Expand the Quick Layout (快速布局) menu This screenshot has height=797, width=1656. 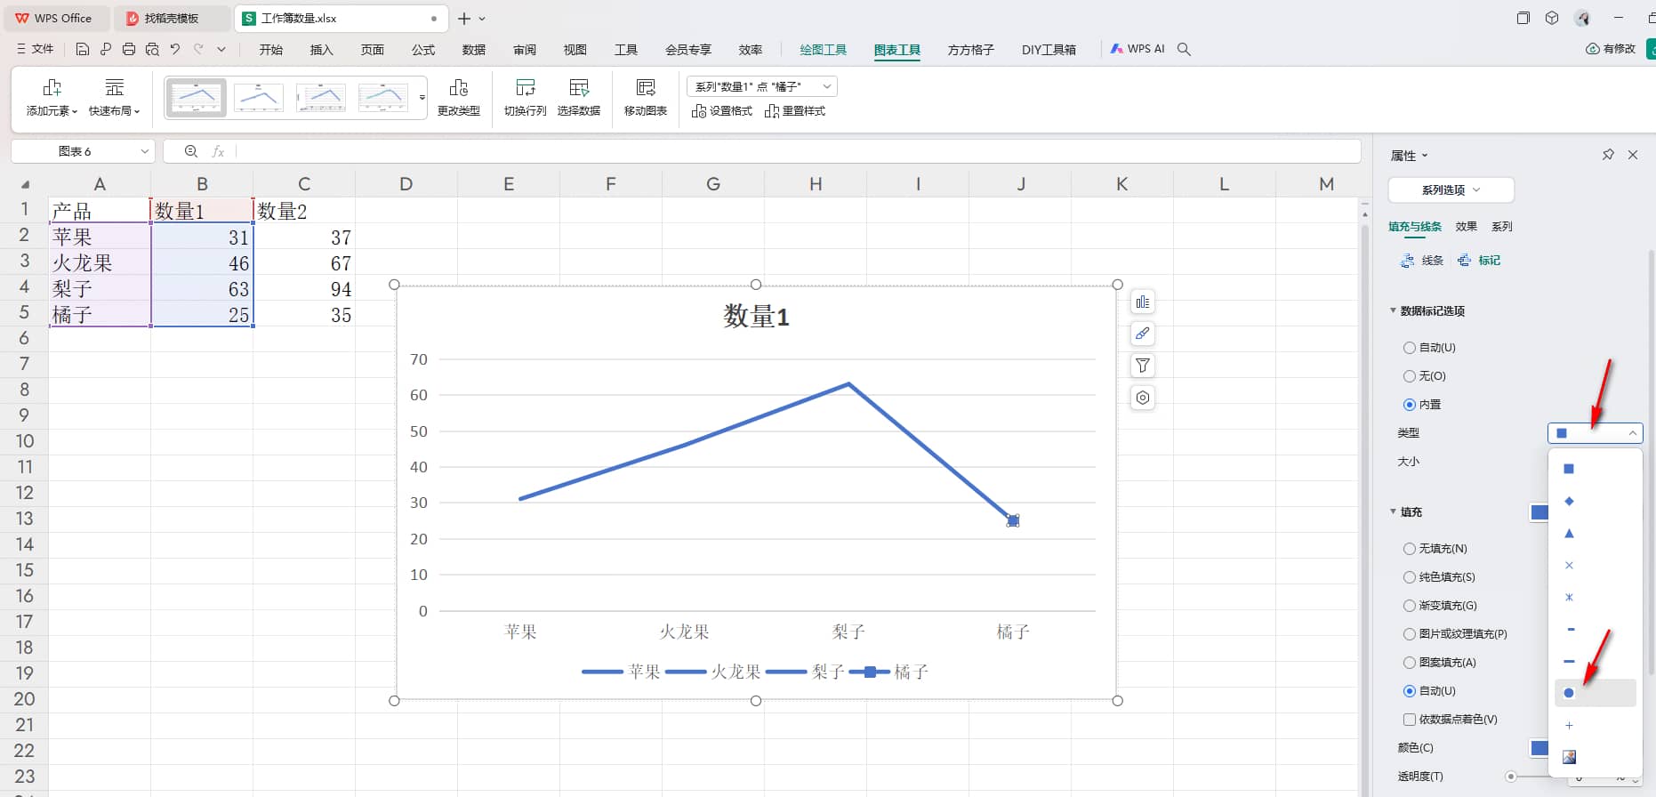coord(115,98)
